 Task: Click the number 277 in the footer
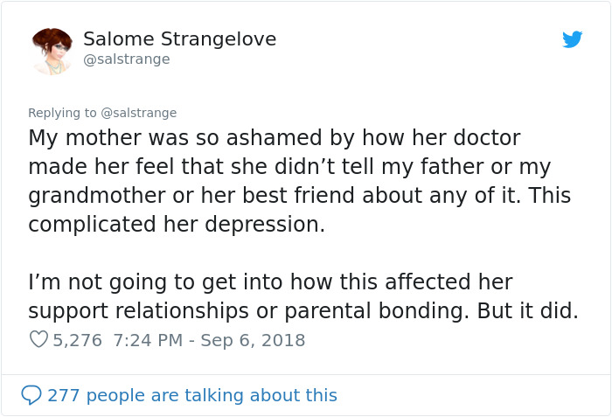tap(64, 395)
